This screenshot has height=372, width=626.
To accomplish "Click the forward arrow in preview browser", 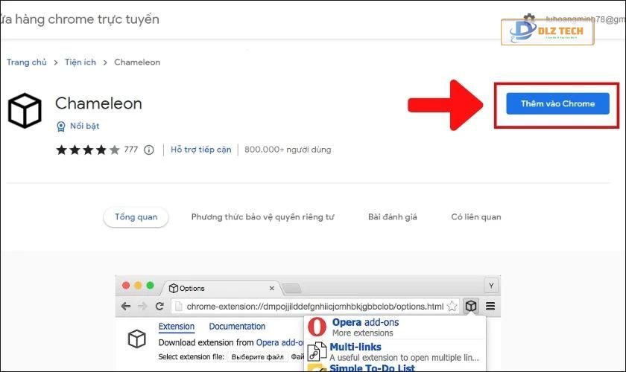I will (142, 307).
